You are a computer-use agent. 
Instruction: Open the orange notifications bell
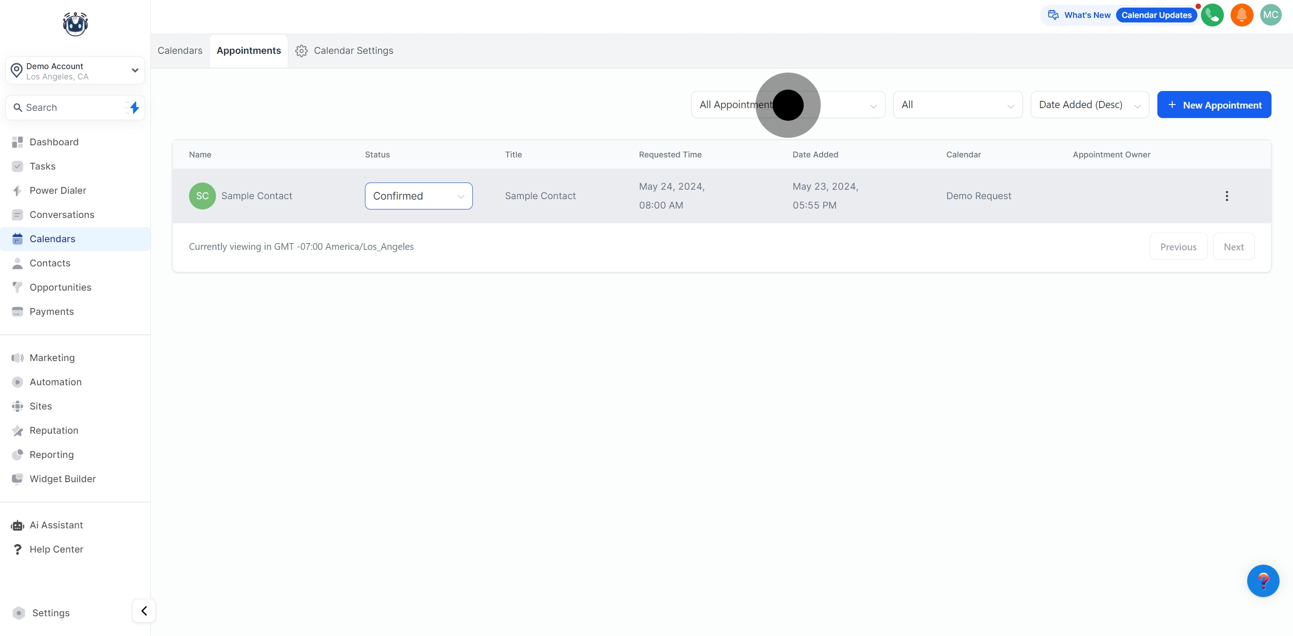(1241, 15)
